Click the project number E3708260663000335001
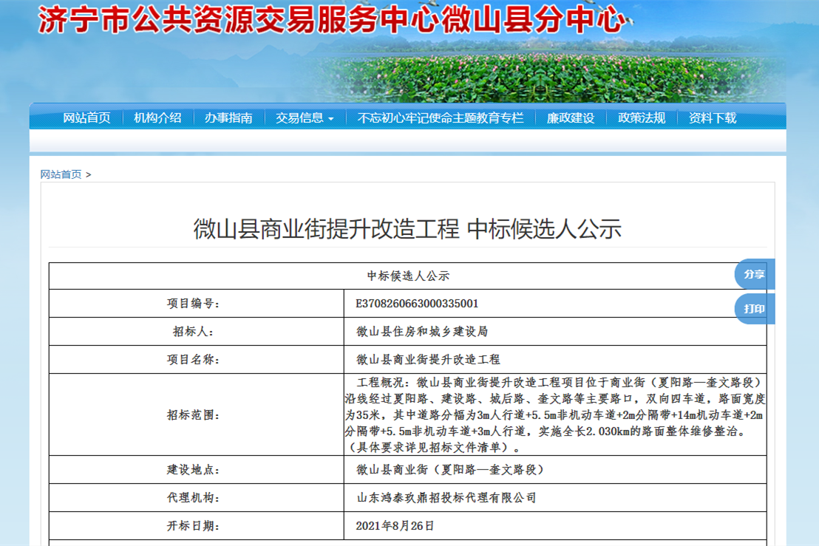Screen dimensions: 819x546 coord(417,304)
